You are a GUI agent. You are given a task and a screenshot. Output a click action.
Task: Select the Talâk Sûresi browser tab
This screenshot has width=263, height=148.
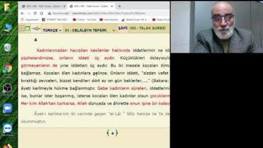[92, 6]
